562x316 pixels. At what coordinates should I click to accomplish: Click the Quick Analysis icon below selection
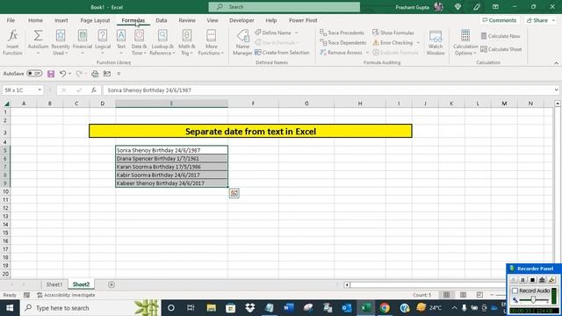pyautogui.click(x=234, y=193)
